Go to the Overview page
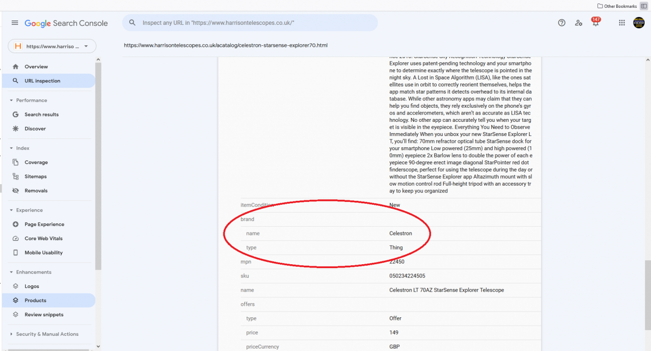Viewport: 651px width, 351px height. pos(36,67)
